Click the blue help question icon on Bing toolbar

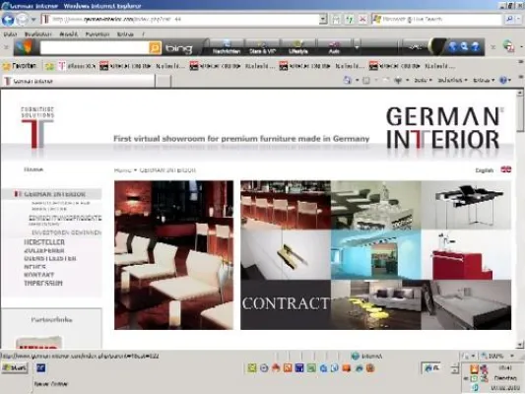[475, 47]
